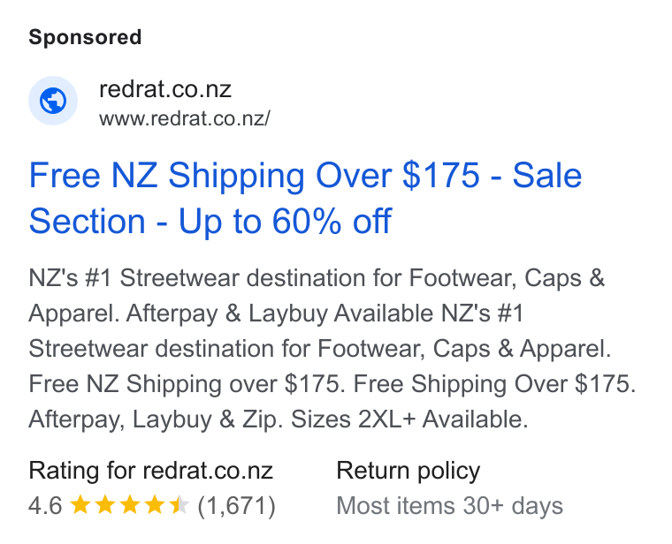Click 'Sizes 2XL+ Available' text
The height and width of the screenshot is (544, 672).
[x=409, y=419]
